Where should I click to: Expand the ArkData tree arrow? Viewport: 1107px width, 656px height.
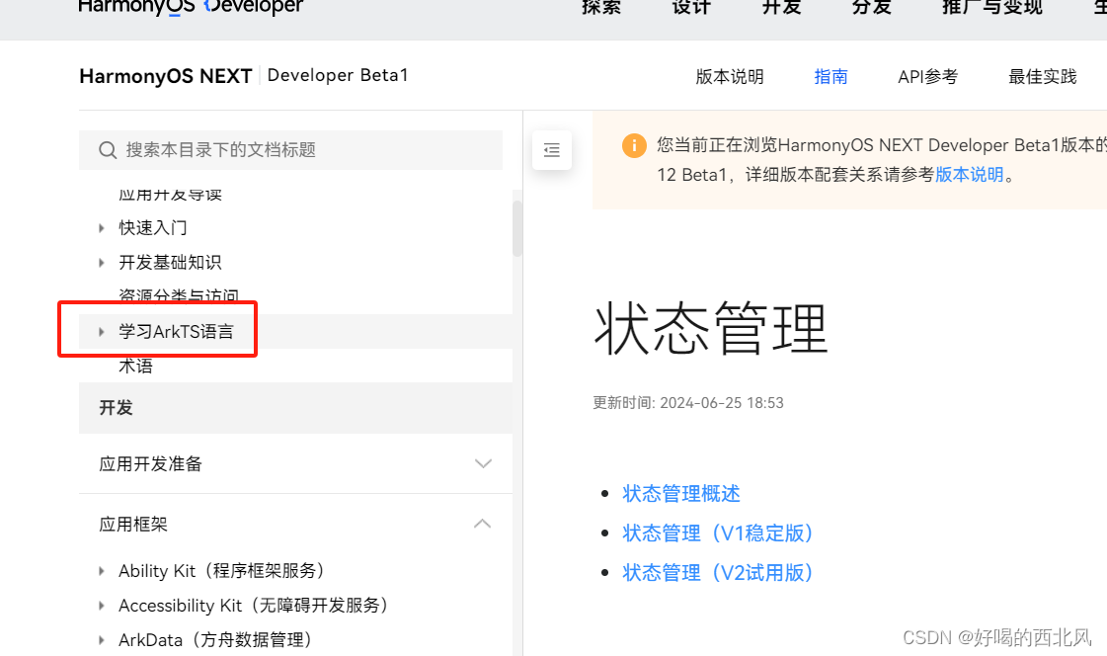102,640
